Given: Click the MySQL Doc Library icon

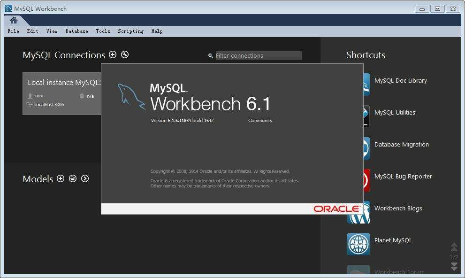Looking at the screenshot, I should (366, 85).
